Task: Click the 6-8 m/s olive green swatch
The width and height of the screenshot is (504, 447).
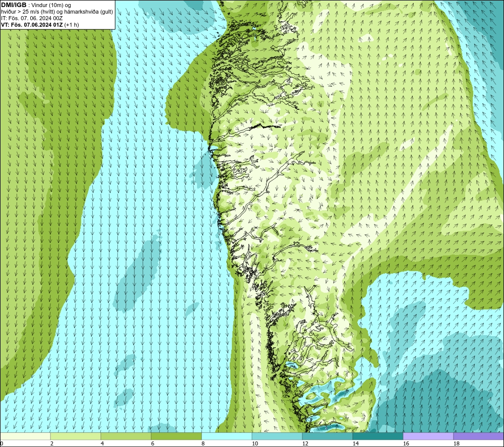Action: pos(176,436)
